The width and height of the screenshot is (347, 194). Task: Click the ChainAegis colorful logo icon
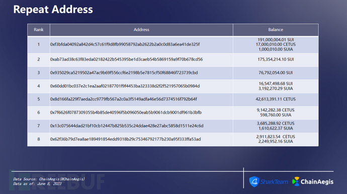pos(296,181)
